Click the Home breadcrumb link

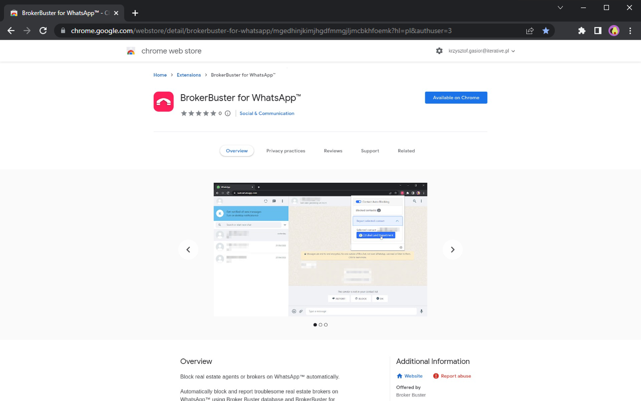pyautogui.click(x=160, y=75)
